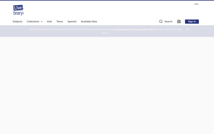Click the magnifying glass search icon
Screen dimensions: 214x134
[x=161, y=21]
